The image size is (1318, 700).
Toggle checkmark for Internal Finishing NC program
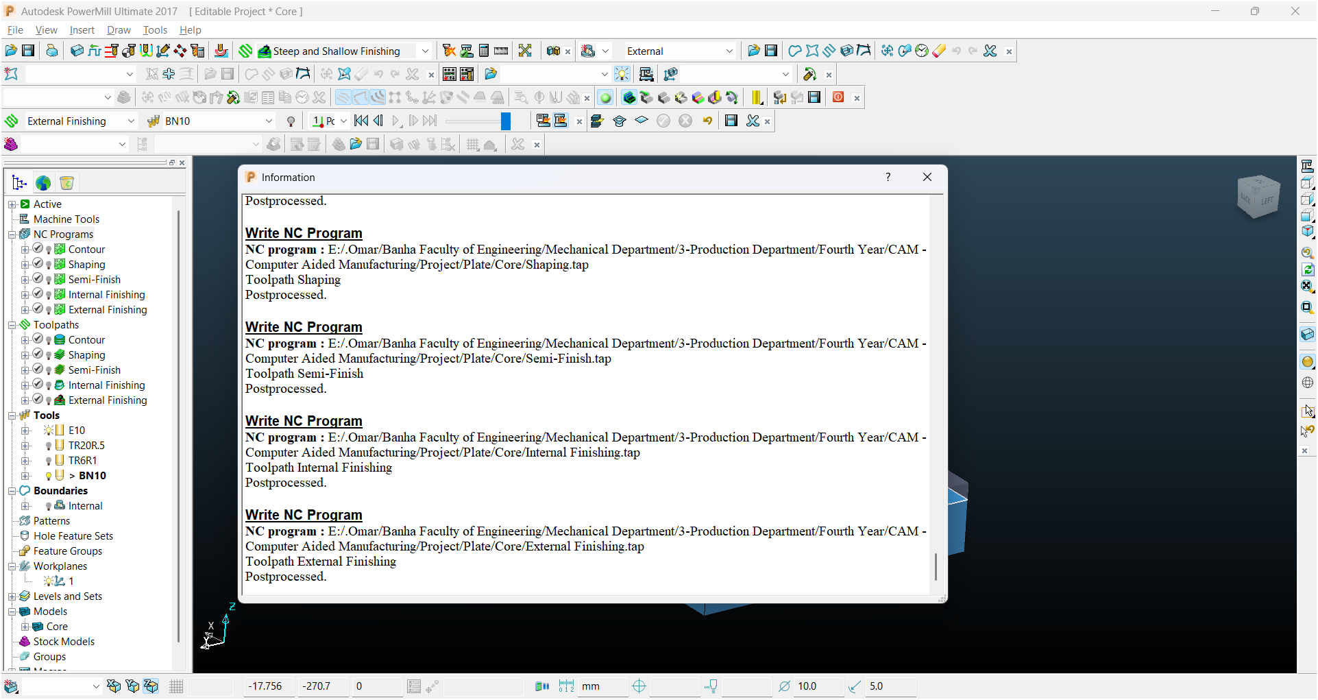point(38,294)
